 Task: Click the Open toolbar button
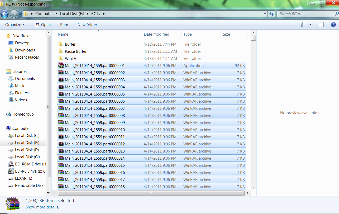pyautogui.click(x=43, y=25)
